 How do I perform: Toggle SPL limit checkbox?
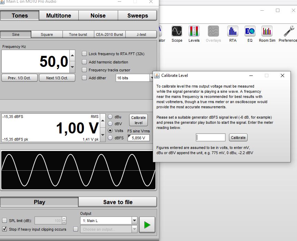pos(5,221)
